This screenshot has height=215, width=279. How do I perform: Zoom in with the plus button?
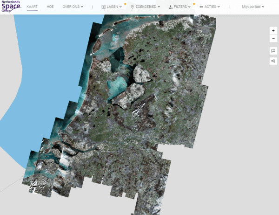(x=273, y=30)
